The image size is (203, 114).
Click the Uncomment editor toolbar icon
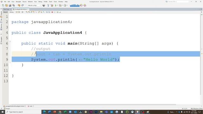click(x=60, y=12)
